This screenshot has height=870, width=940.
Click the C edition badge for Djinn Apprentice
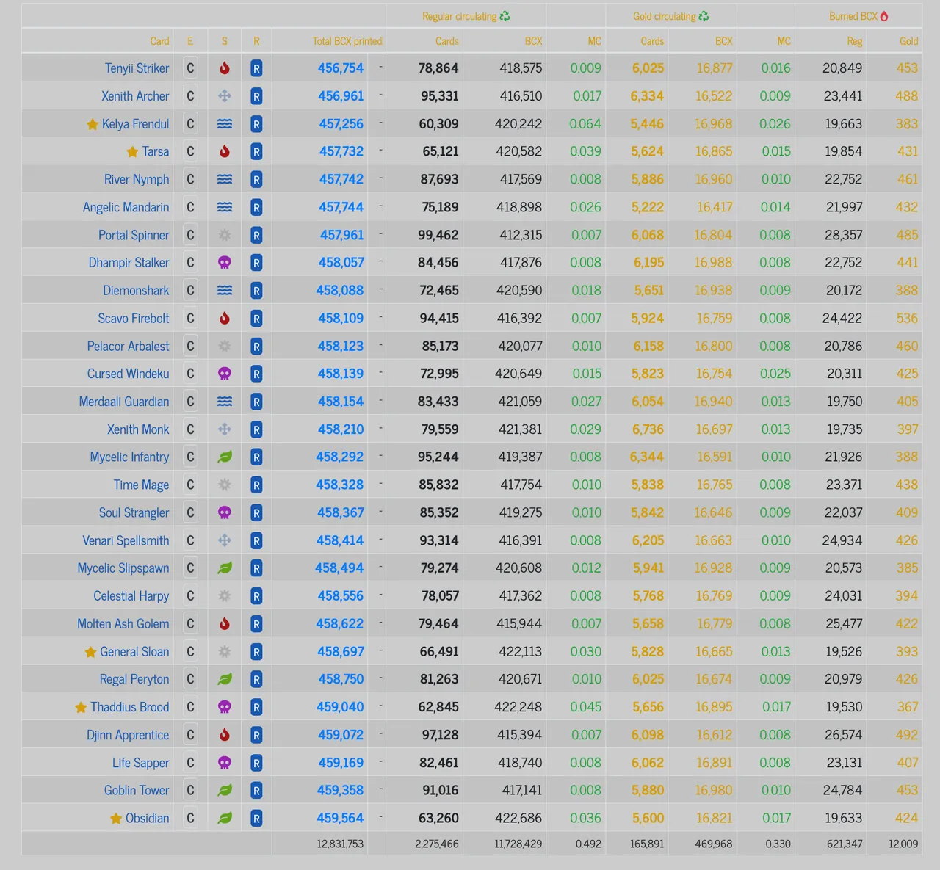pyautogui.click(x=190, y=735)
